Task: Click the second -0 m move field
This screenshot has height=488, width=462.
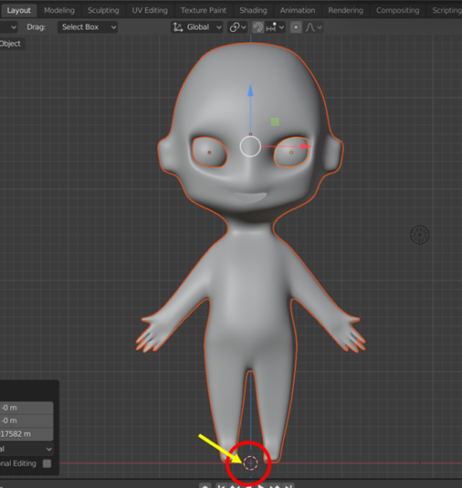Action: tap(26, 420)
